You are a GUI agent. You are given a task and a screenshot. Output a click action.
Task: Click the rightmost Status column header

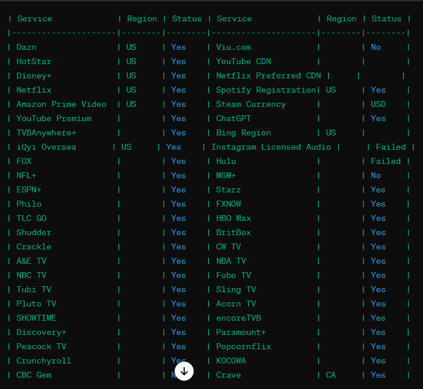point(387,19)
